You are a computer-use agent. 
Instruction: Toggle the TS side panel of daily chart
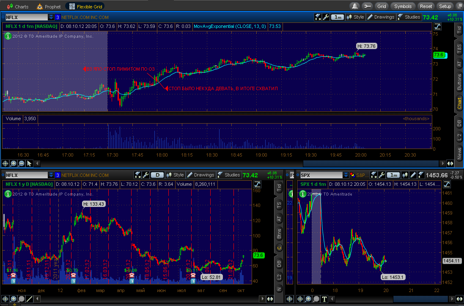tap(279, 204)
